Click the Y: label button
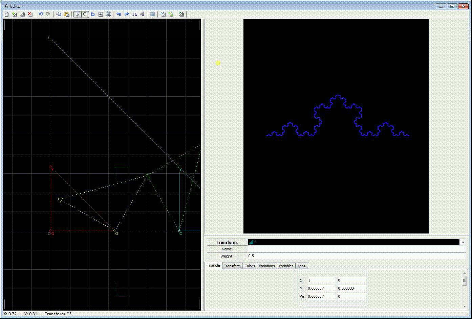 pyautogui.click(x=302, y=289)
